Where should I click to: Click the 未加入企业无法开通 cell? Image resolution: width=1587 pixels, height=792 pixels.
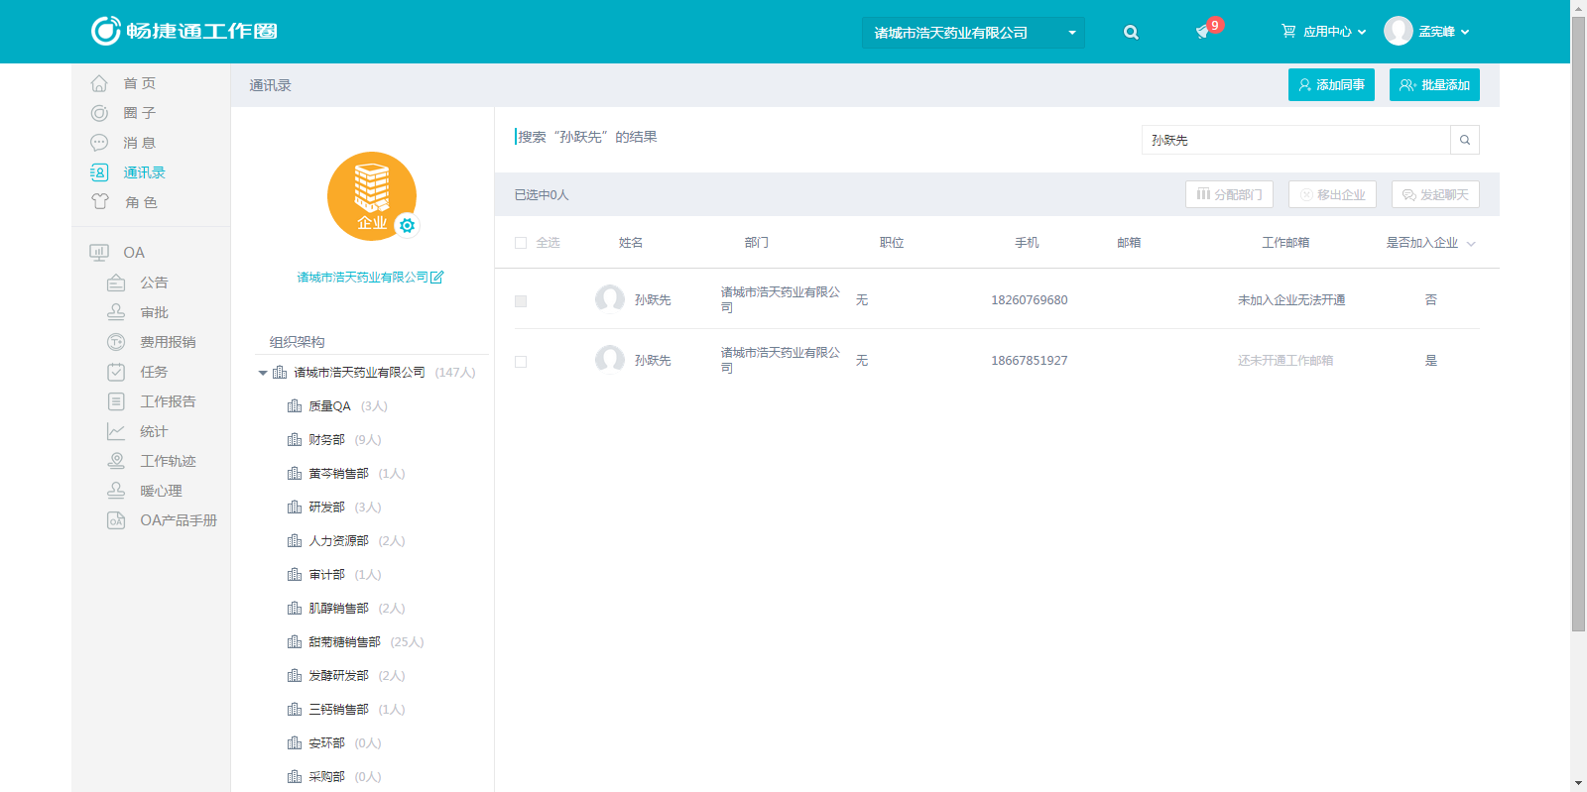coord(1291,300)
